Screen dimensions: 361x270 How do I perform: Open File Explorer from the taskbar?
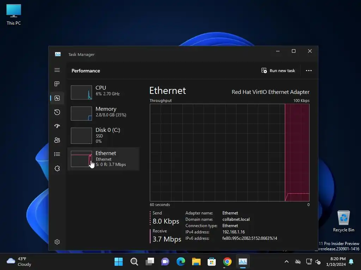pos(196,262)
